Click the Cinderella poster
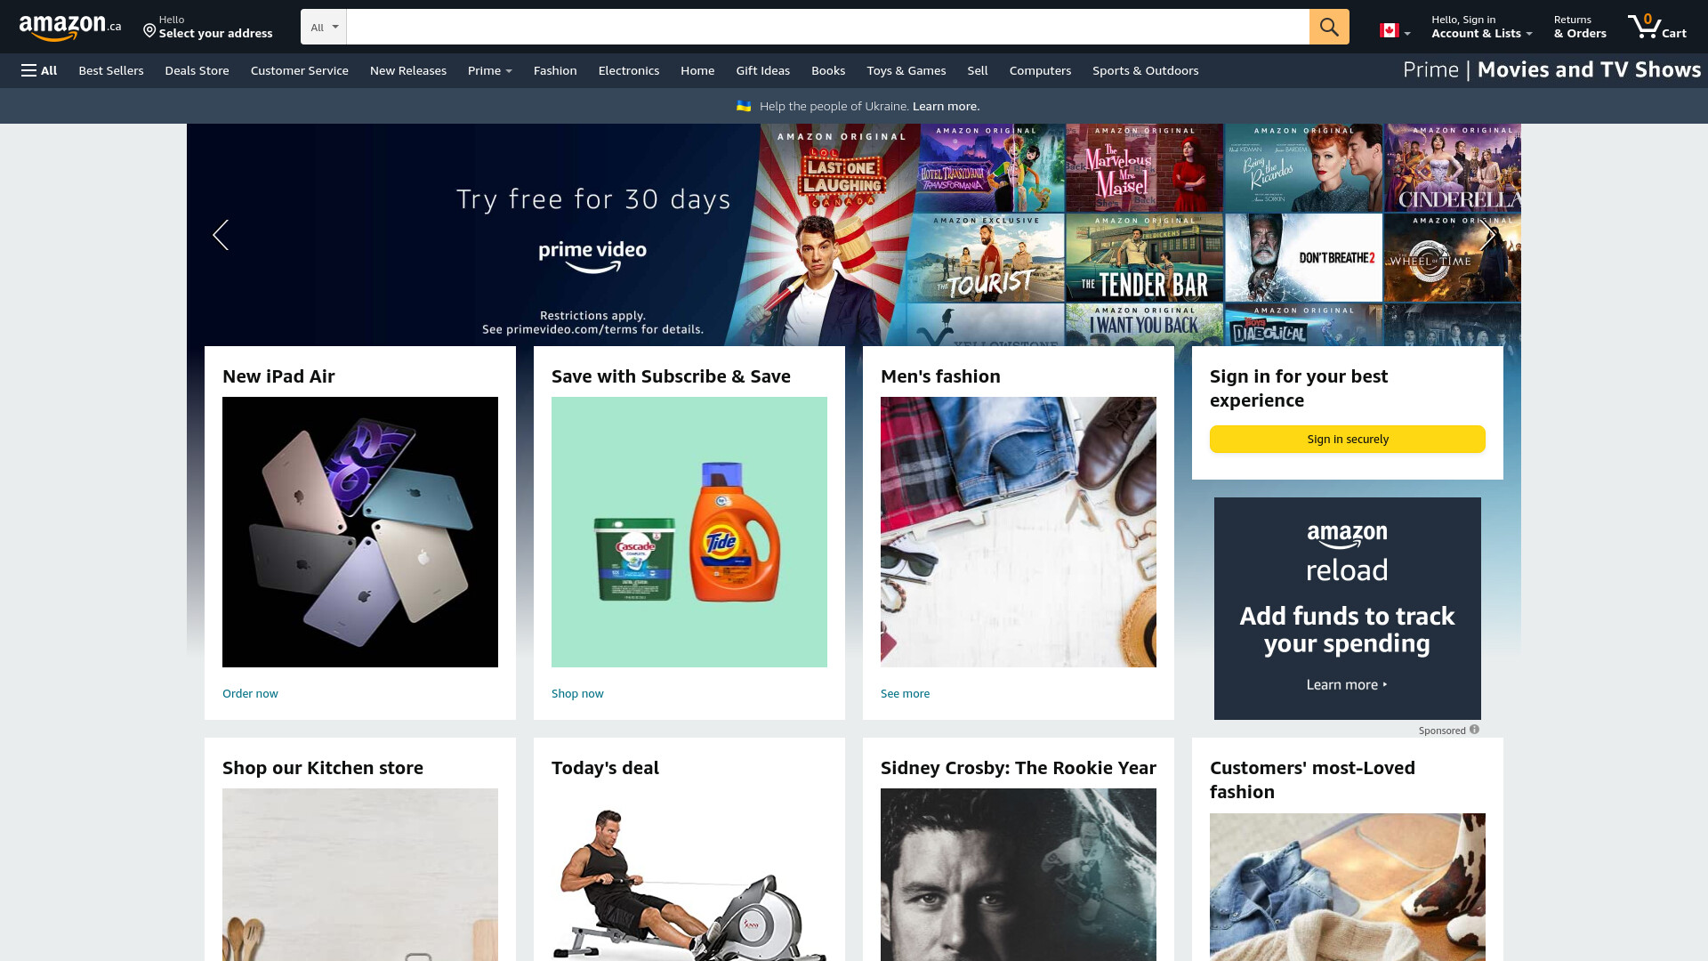 pyautogui.click(x=1453, y=167)
